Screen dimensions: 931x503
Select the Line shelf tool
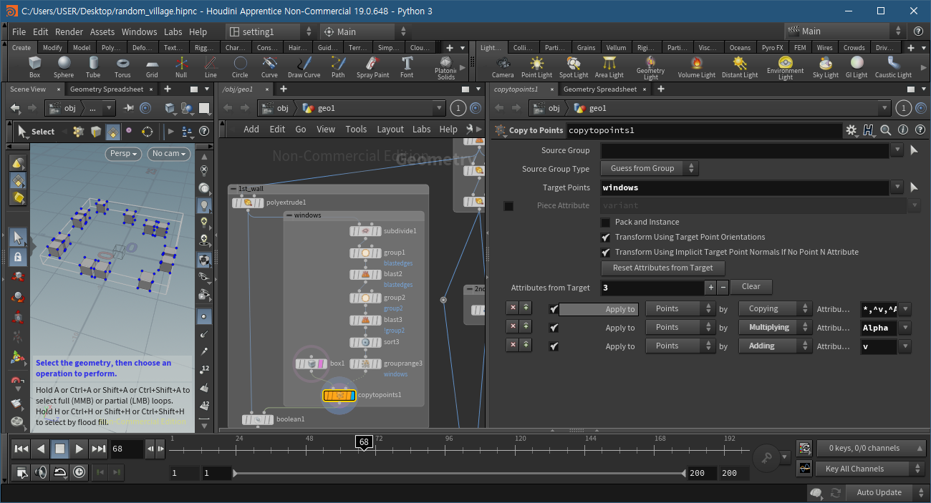[x=211, y=67]
